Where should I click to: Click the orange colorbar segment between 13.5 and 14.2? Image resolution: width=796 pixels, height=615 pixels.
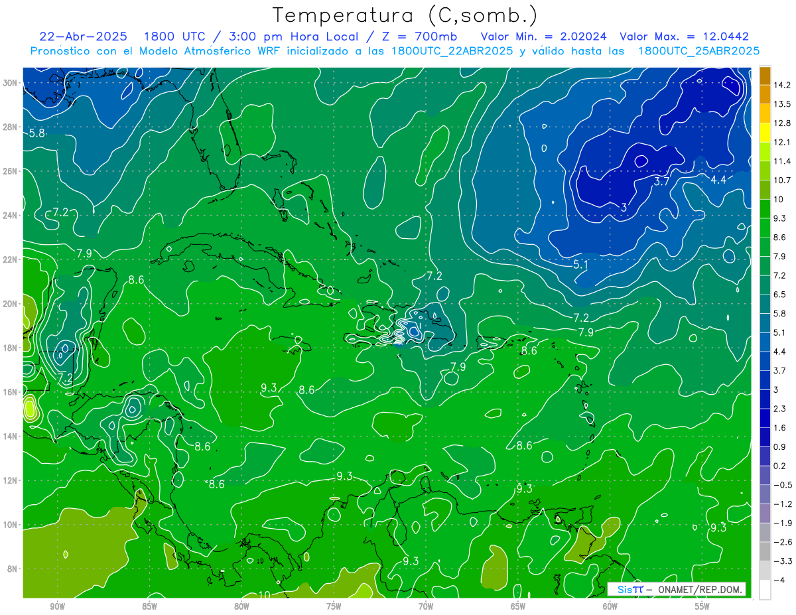pos(765,95)
